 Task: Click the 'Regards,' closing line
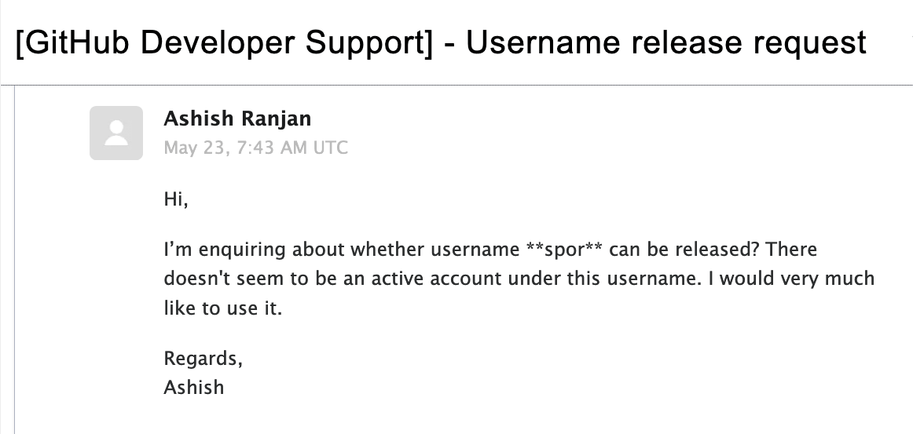[203, 359]
